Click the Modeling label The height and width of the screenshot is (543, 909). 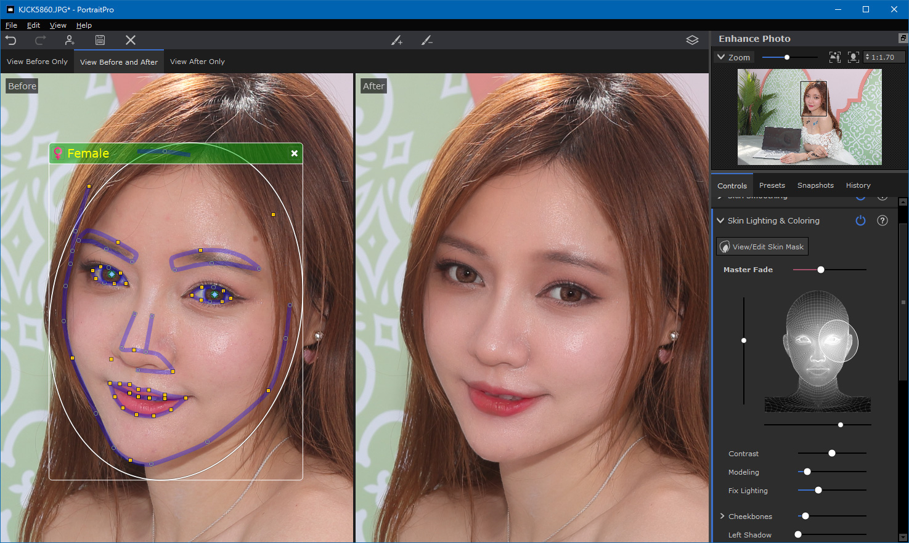[x=743, y=472]
